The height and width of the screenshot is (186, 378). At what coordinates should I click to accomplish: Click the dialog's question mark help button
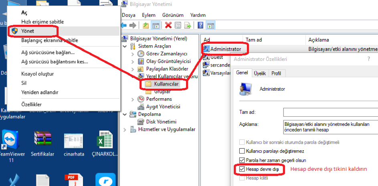point(369,59)
